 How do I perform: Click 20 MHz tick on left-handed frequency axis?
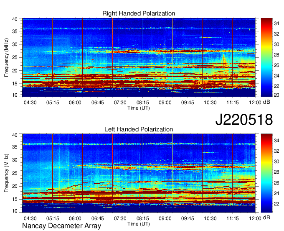15,186
